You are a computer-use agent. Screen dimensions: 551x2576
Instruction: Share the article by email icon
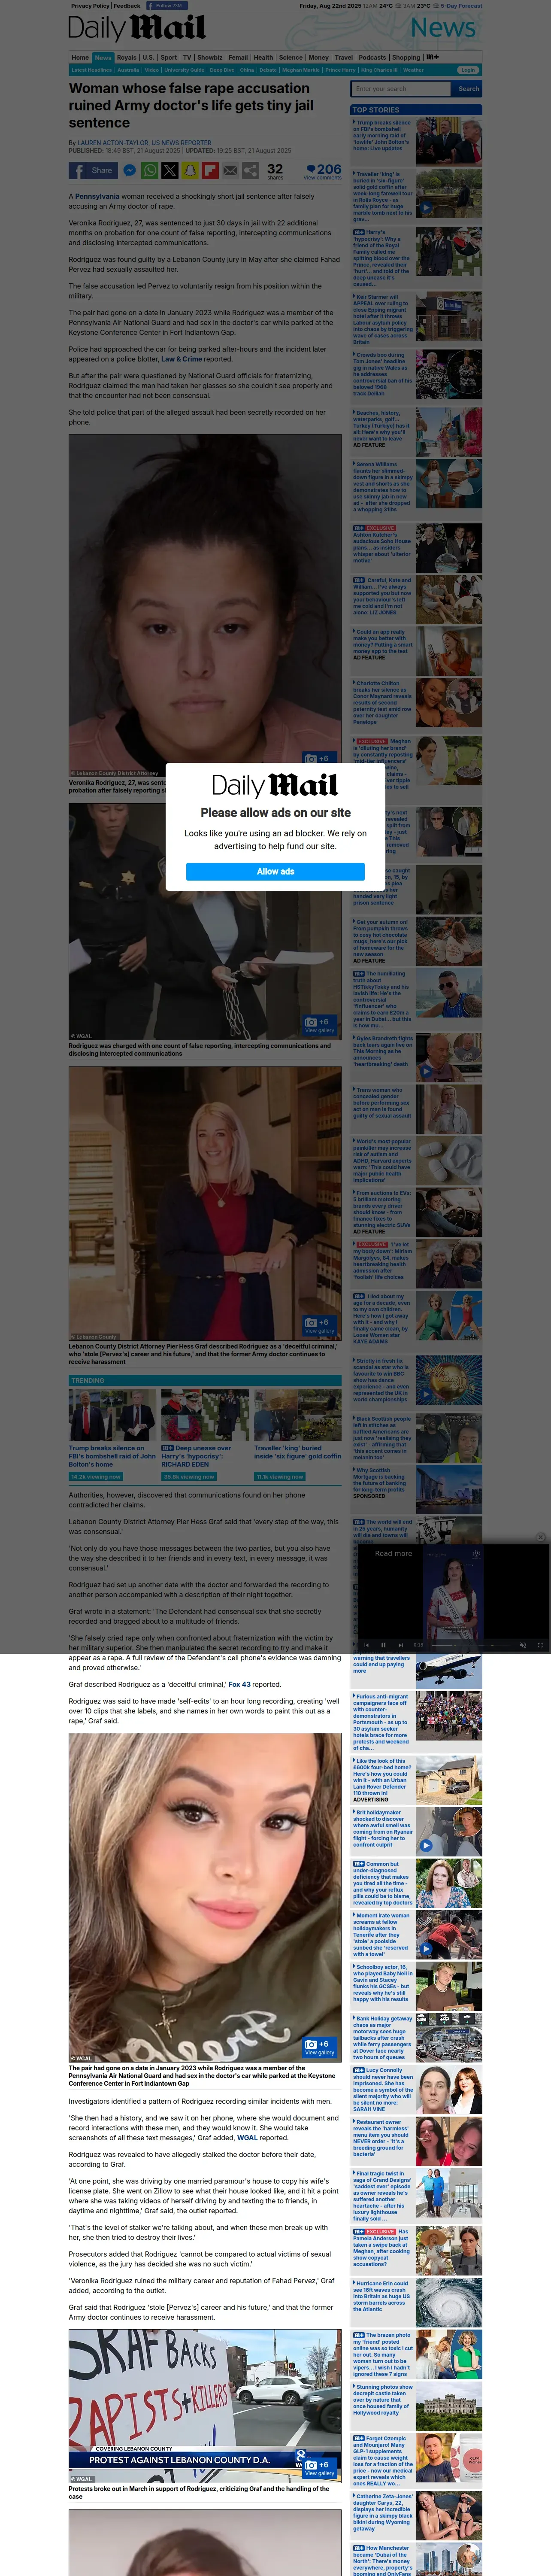point(230,171)
